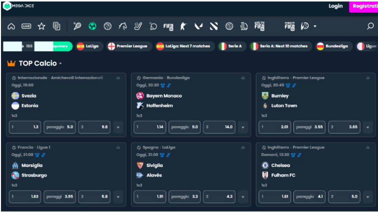Image resolution: width=378 pixels, height=212 pixels.
Task: Bet on Bayern Monaco win at 1.14
Action: coord(150,127)
